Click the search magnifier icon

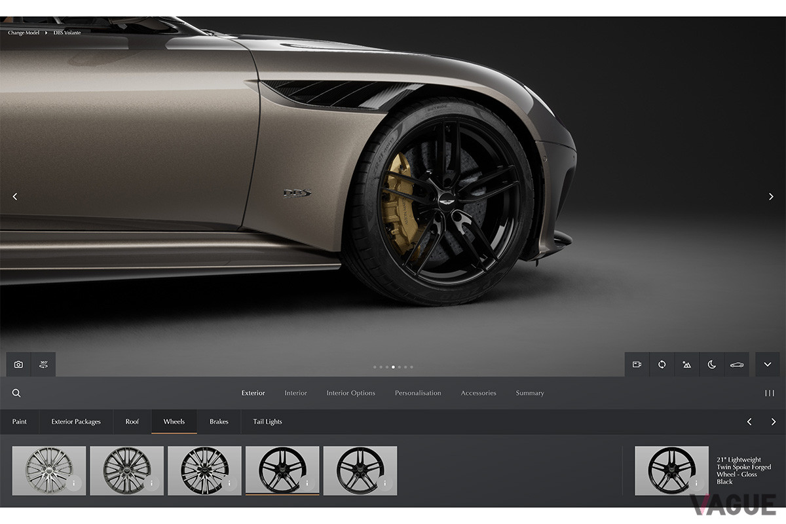click(x=16, y=393)
